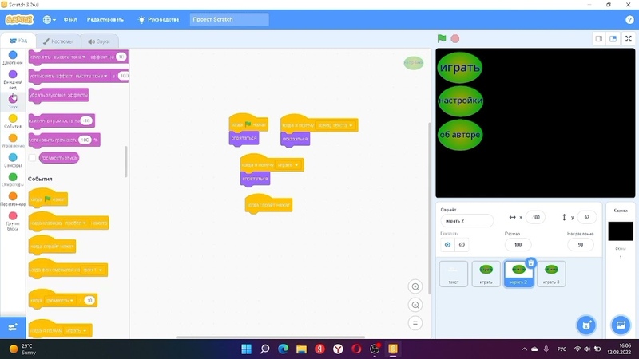This screenshot has height=359, width=639.
Task: Zoom in on the script workspace
Action: click(x=415, y=287)
